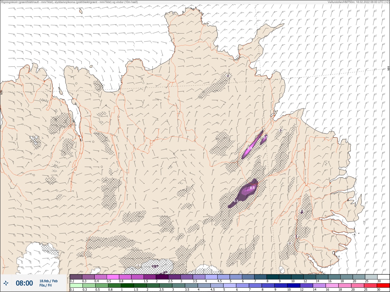Screen dimensions: 390x292
Task: Select the '18.feb./ Feb' date label
Action: (x=48, y=281)
